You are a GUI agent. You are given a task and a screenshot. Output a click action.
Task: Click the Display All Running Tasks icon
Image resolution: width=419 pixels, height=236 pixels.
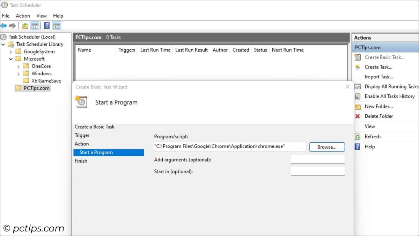pos(357,86)
